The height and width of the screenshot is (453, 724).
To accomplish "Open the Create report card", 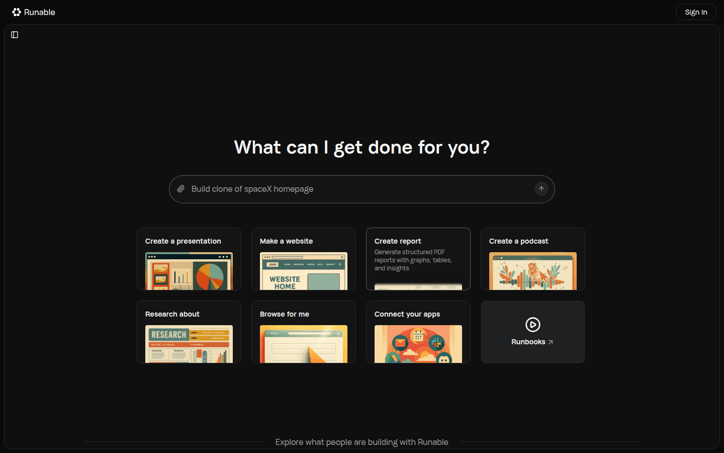I will (418, 259).
